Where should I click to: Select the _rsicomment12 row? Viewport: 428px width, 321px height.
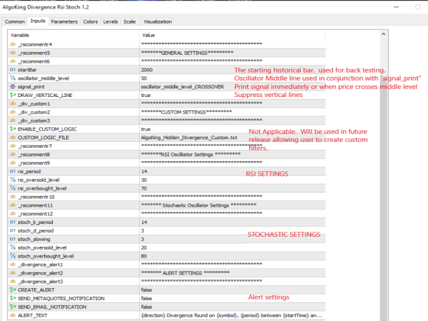(167, 213)
